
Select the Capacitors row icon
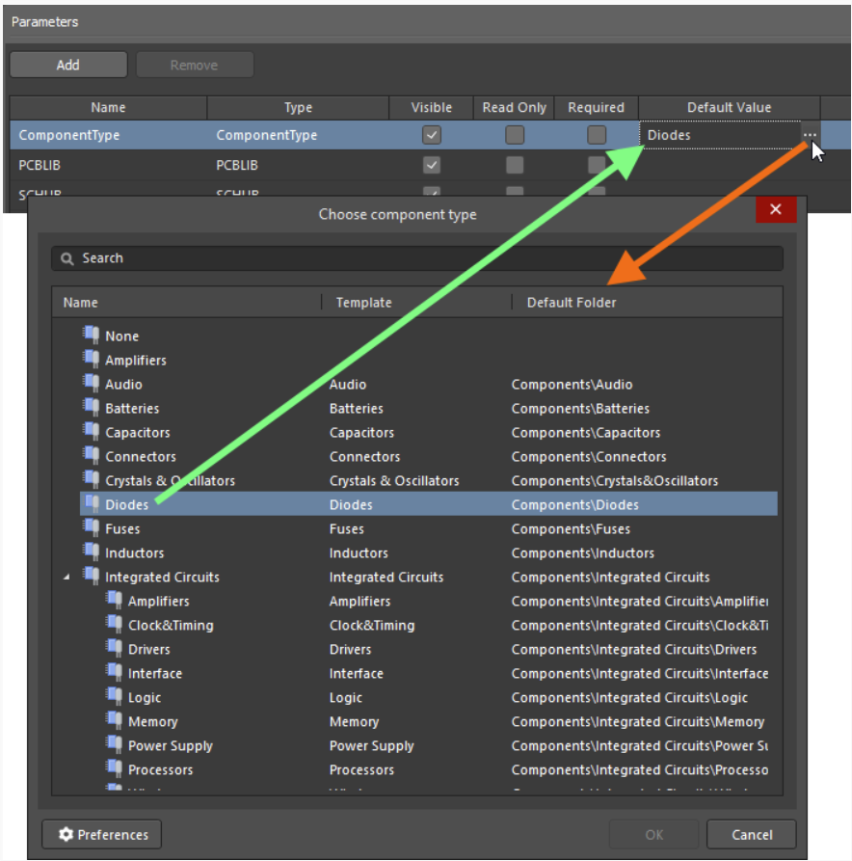point(91,431)
